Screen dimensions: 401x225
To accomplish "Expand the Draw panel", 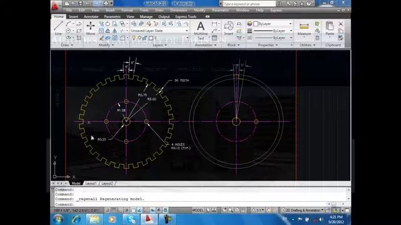I will coord(67,45).
